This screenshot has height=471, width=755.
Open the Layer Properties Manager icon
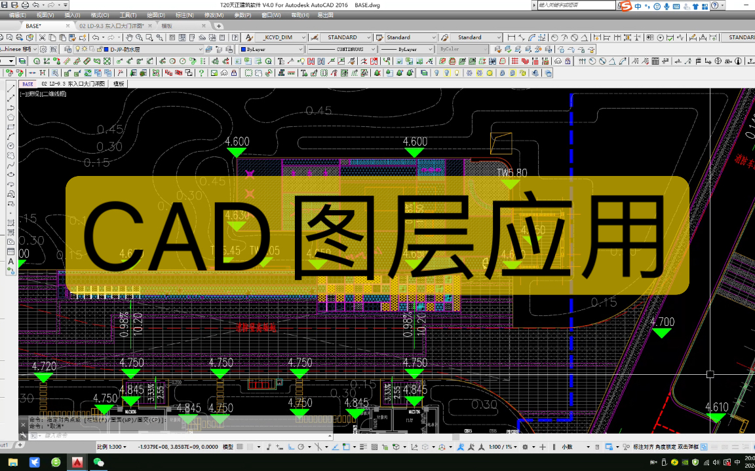[68, 48]
